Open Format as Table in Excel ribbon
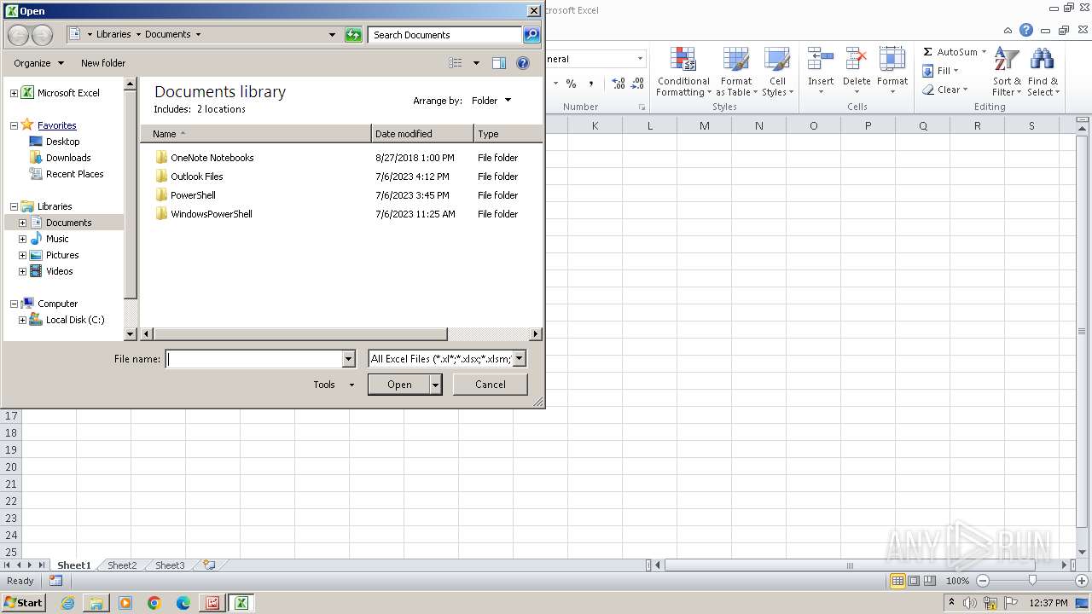 point(736,73)
